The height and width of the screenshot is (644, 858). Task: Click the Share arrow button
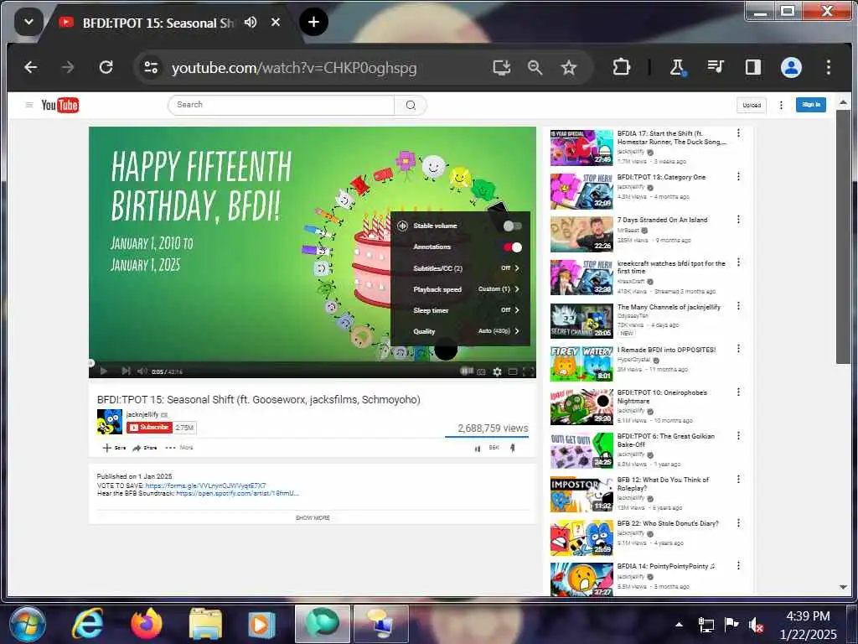point(144,448)
